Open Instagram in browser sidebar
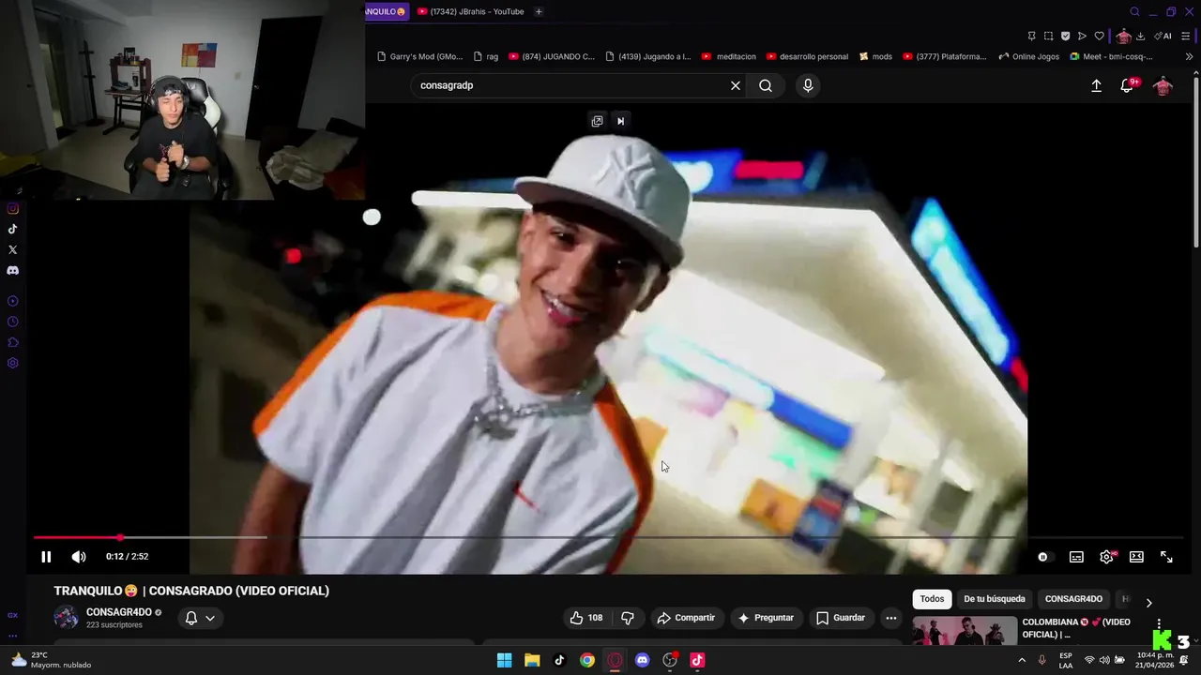Screen dimensions: 1201x675 [x=13, y=209]
